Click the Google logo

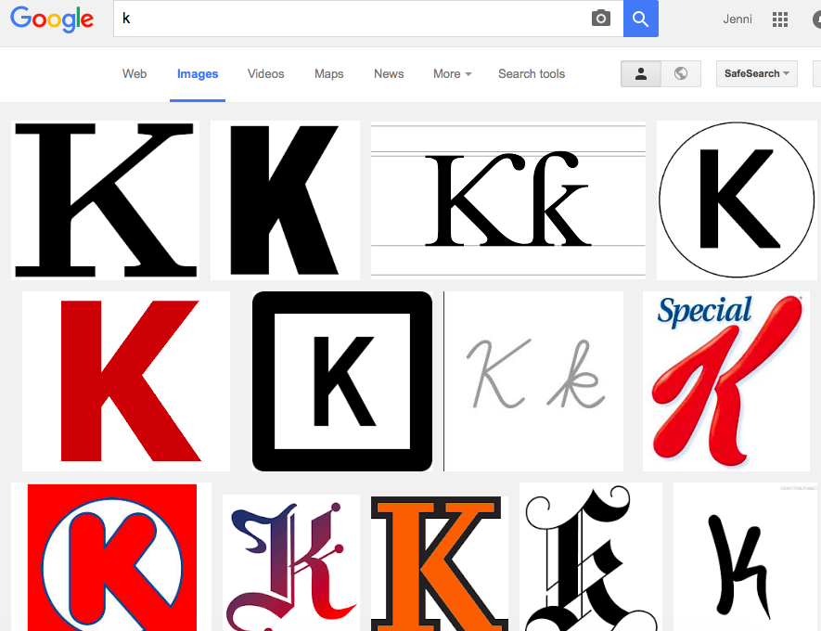click(52, 19)
